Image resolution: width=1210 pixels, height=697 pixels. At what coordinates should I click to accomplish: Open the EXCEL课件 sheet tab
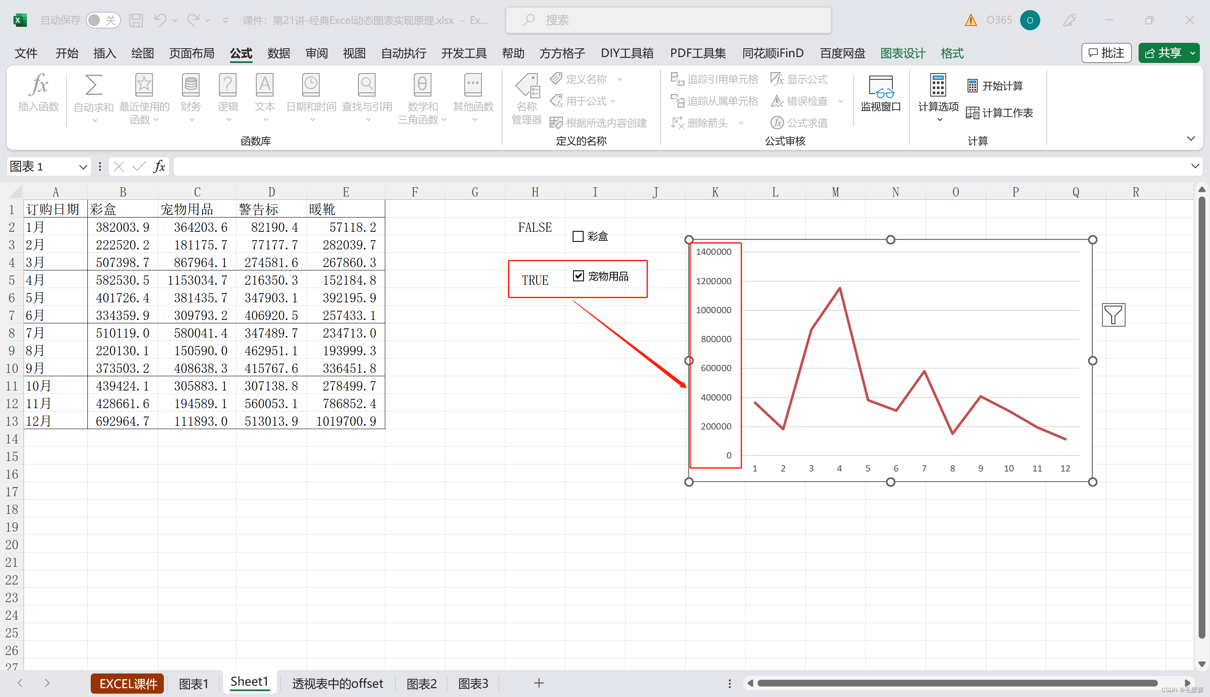[x=127, y=684]
